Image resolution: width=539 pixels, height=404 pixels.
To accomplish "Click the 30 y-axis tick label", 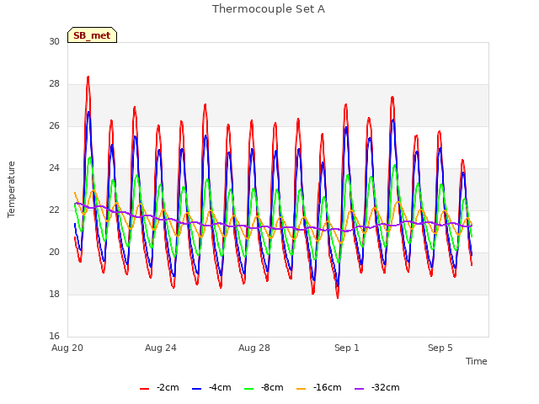I will 54,41.
